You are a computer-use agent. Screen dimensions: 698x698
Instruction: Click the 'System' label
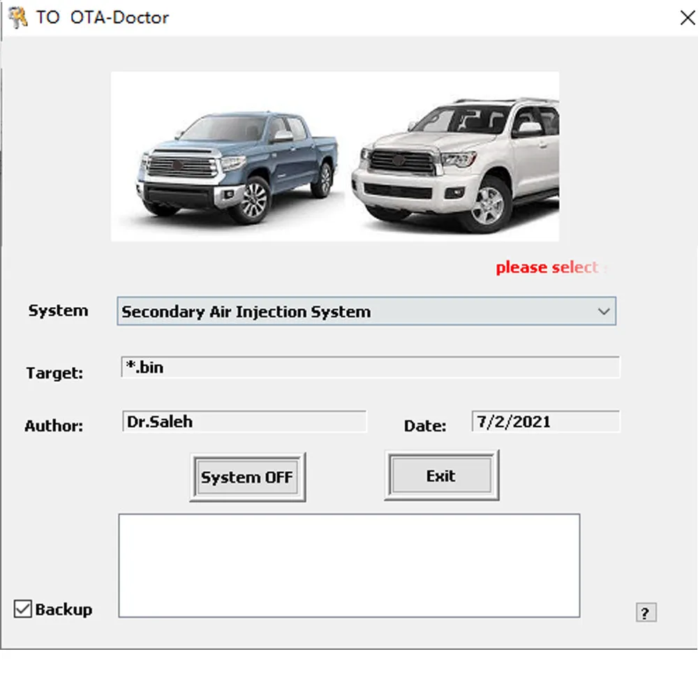(59, 311)
